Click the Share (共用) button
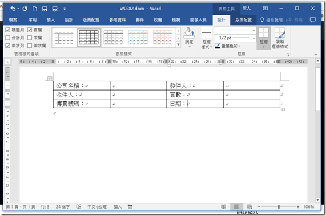Screen dimensions: 326x216 point(295,20)
